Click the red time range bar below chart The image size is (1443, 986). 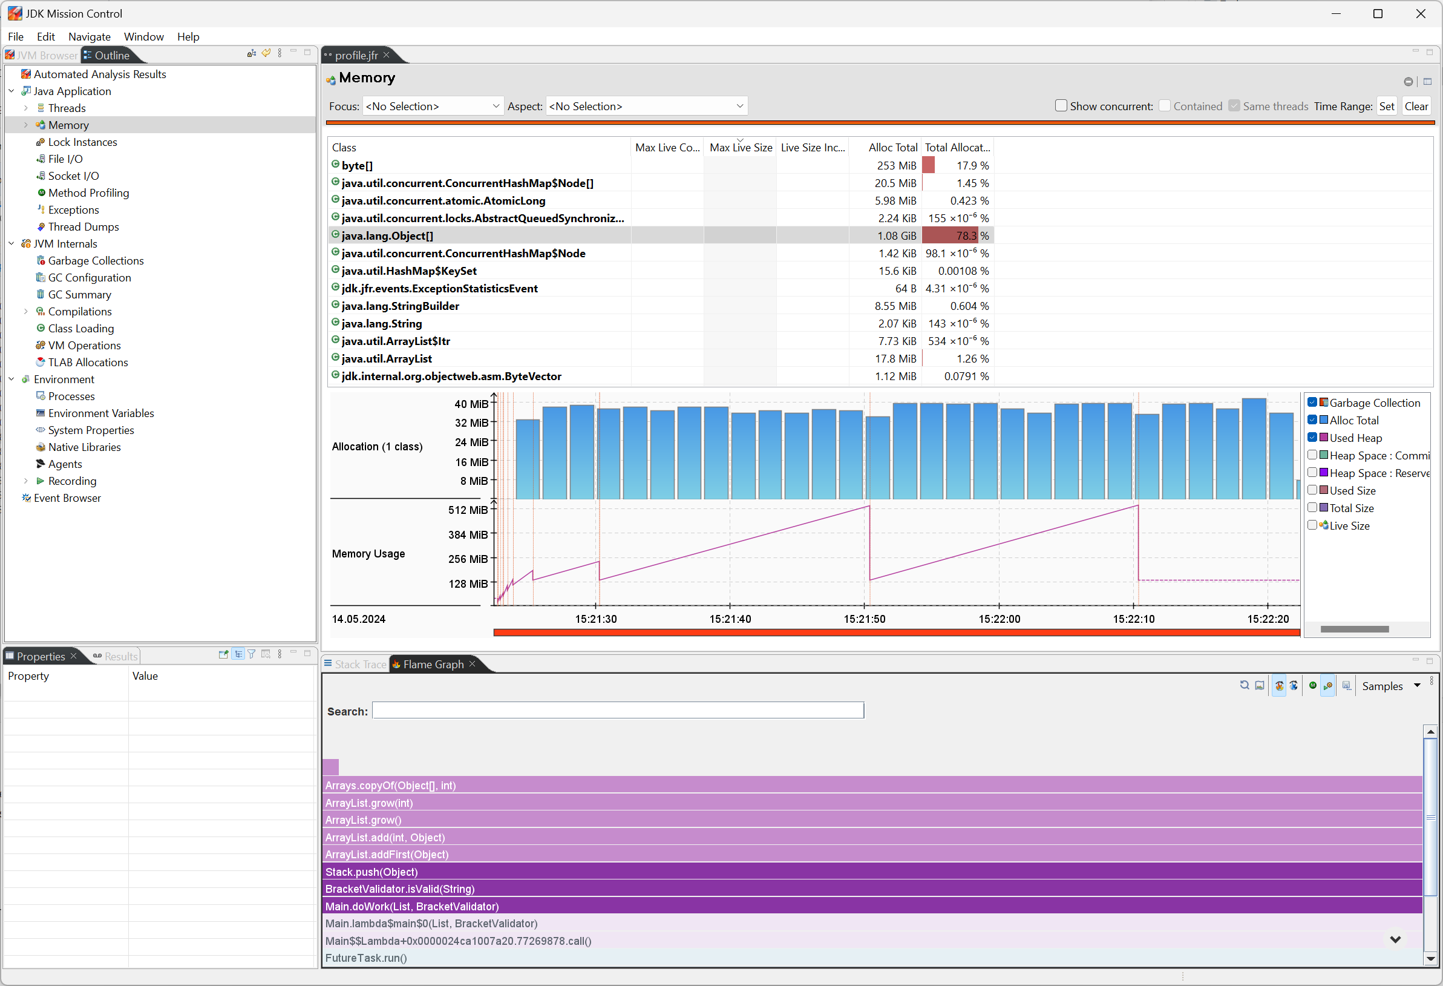click(x=896, y=633)
